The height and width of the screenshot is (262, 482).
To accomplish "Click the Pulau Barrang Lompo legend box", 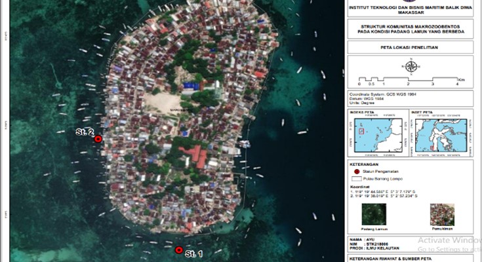I will click(357, 178).
